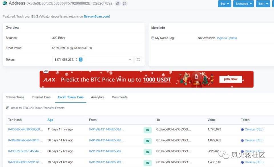Click Celsius token icon in 1,795,093 row

(242, 130)
